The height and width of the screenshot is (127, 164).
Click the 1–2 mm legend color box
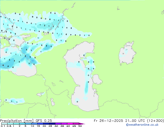point(16,124)
